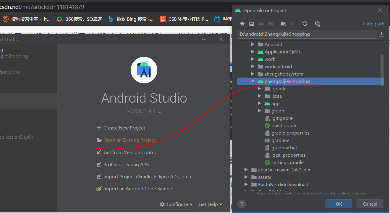Open the CSDN bookmark
Viewport: 390px width, 213px height.
click(x=184, y=19)
